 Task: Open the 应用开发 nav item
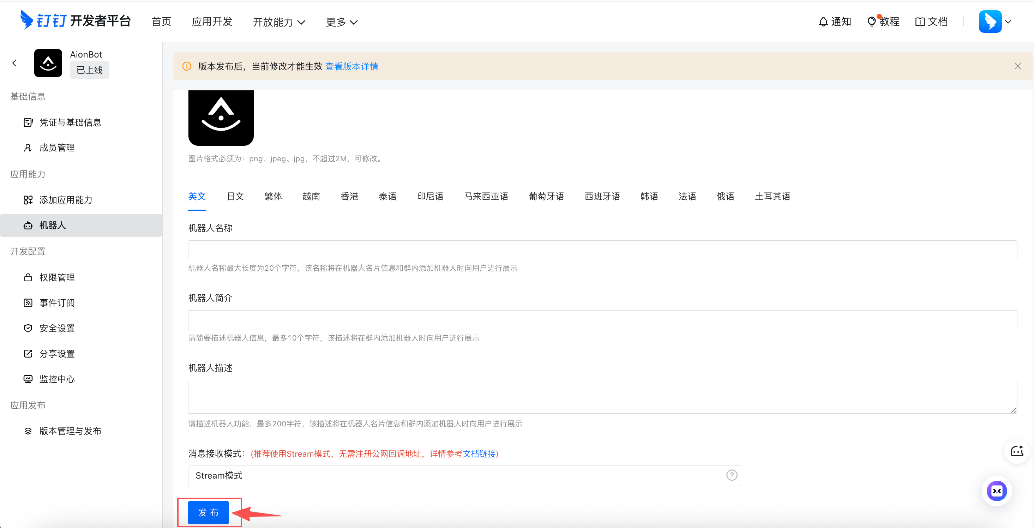pos(212,22)
